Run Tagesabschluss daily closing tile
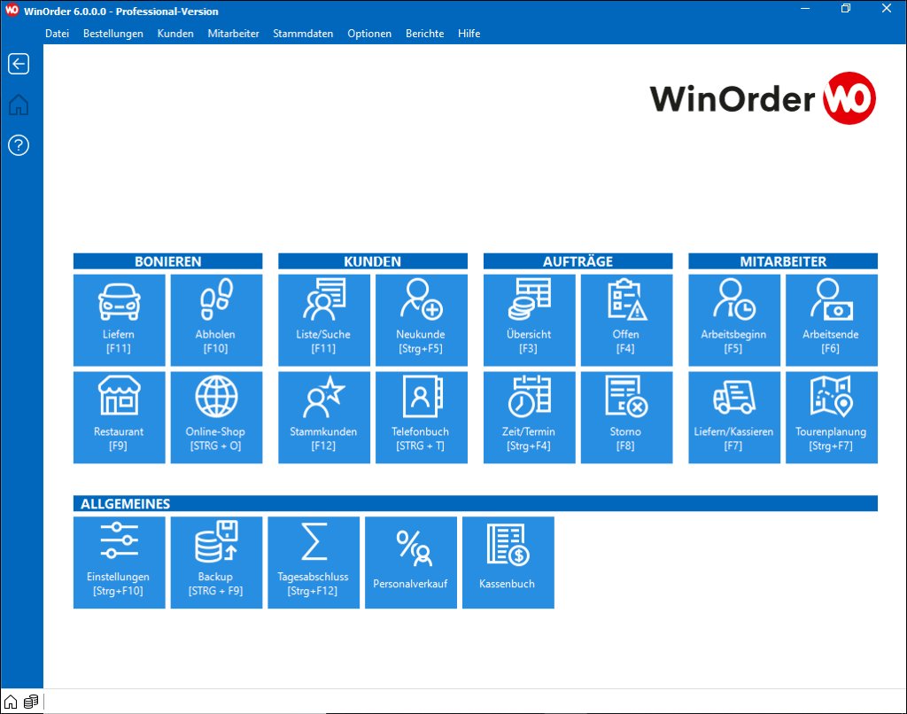Image resolution: width=907 pixels, height=714 pixels. 314,563
